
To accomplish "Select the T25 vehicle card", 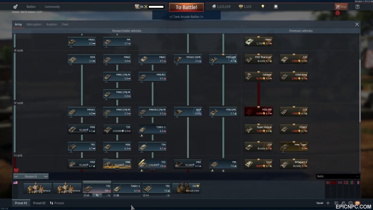I will (117, 129).
